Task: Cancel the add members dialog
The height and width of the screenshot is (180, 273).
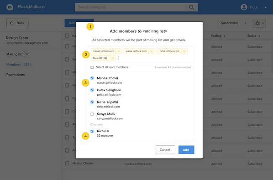Action: (165, 150)
